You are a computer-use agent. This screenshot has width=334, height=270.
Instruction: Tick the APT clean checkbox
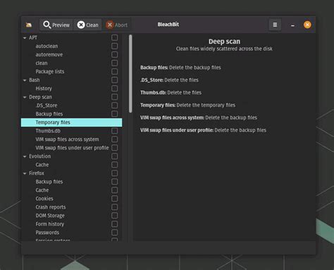click(x=114, y=63)
